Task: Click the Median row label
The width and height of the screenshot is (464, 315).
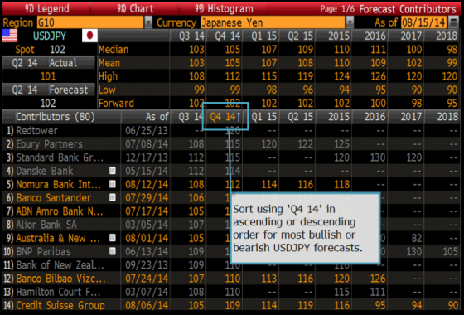Action: coord(114,50)
